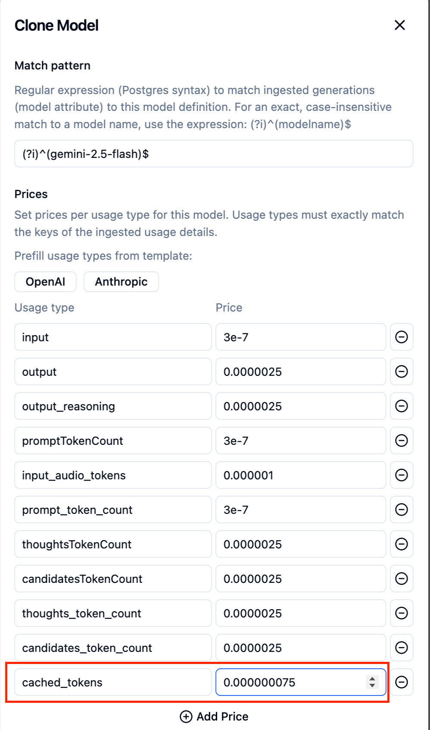Viewport: 430px width, 730px height.
Task: Remove the input price row
Action: 402,337
